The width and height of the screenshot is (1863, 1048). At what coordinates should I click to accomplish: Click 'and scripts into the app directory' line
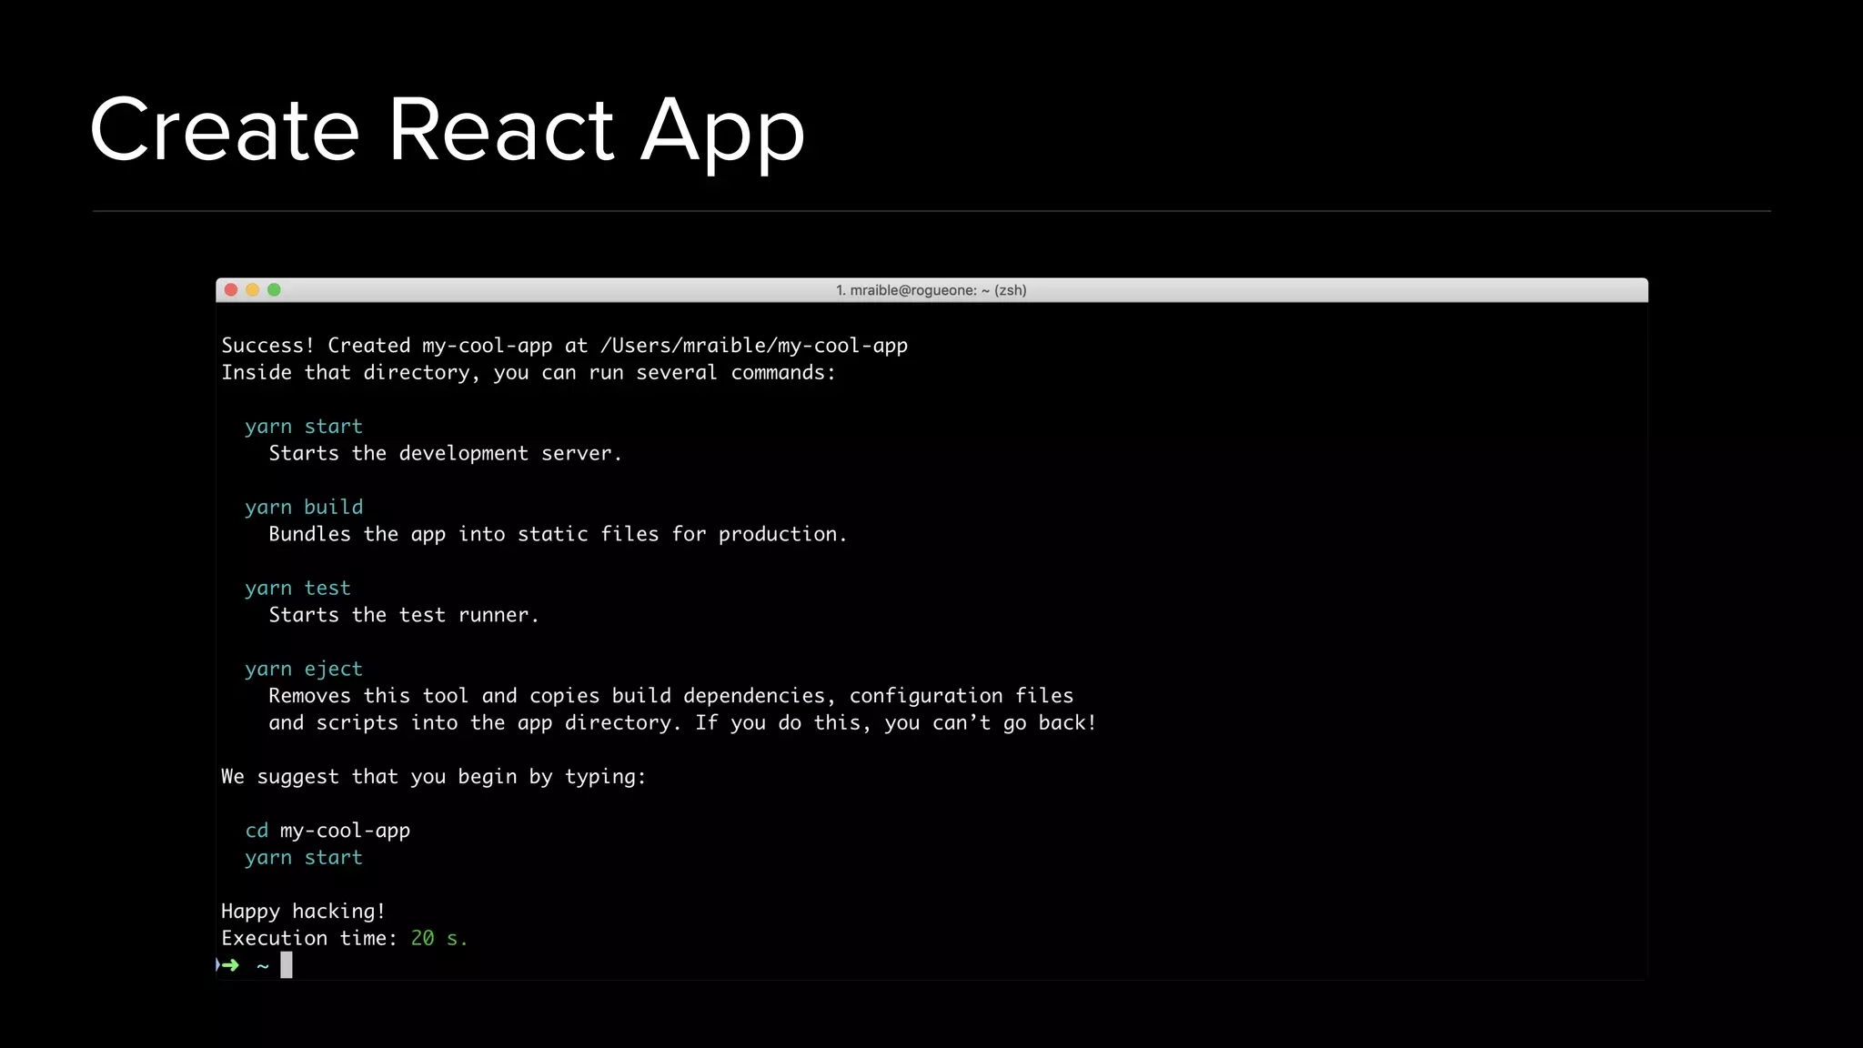click(x=682, y=723)
